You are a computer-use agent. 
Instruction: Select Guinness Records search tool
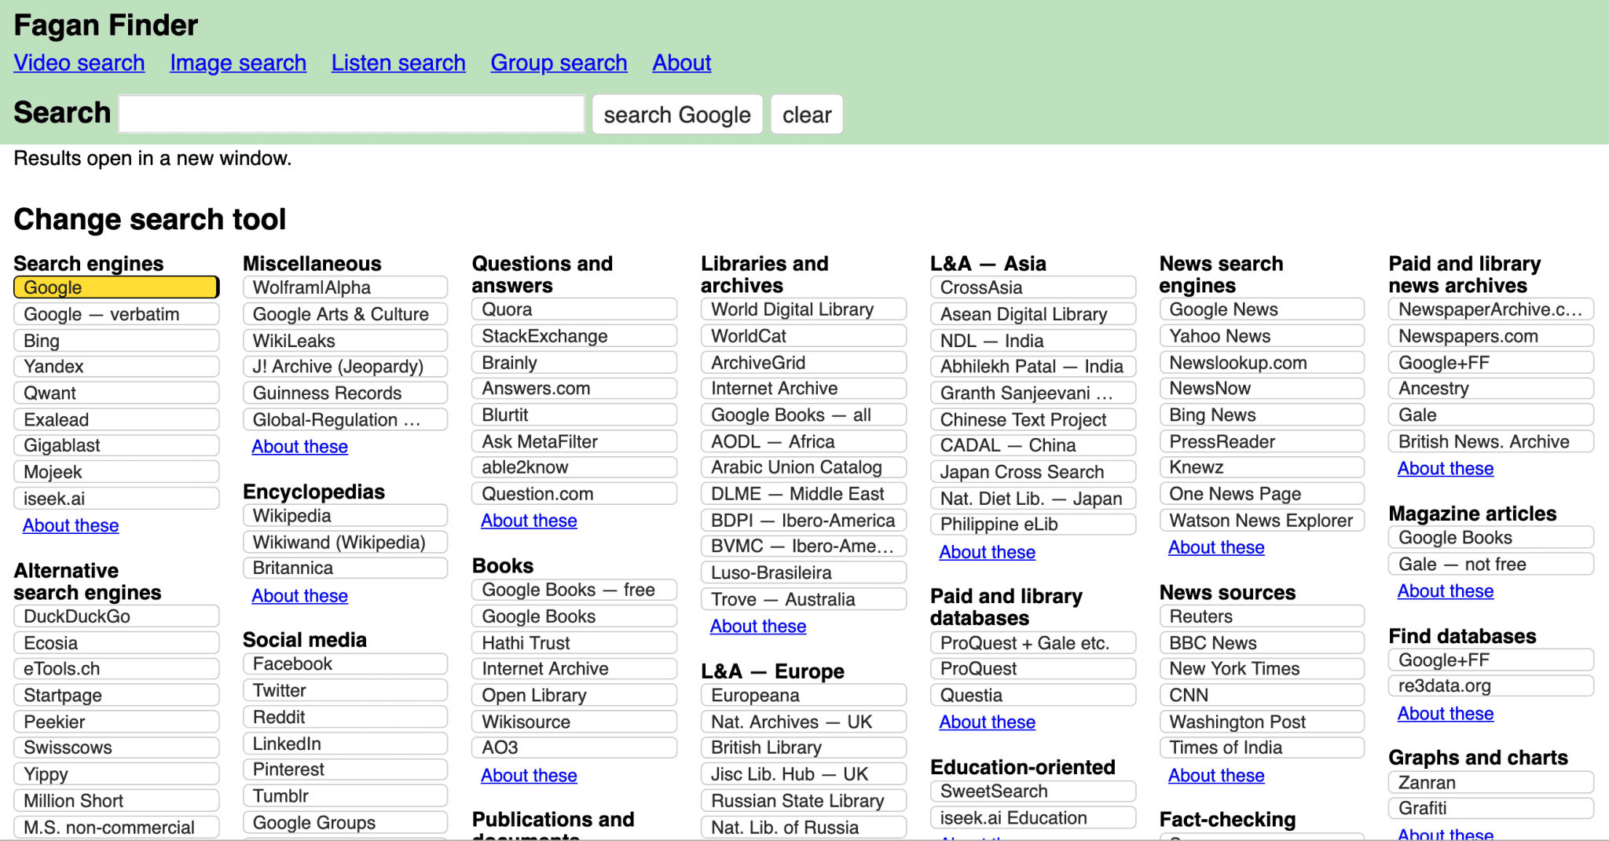click(x=346, y=393)
